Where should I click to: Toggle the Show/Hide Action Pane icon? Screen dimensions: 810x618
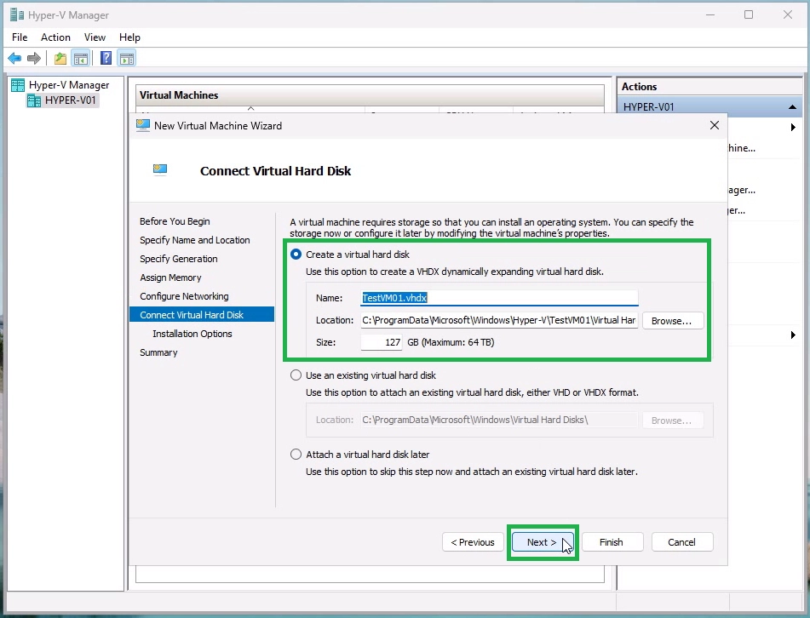[127, 59]
